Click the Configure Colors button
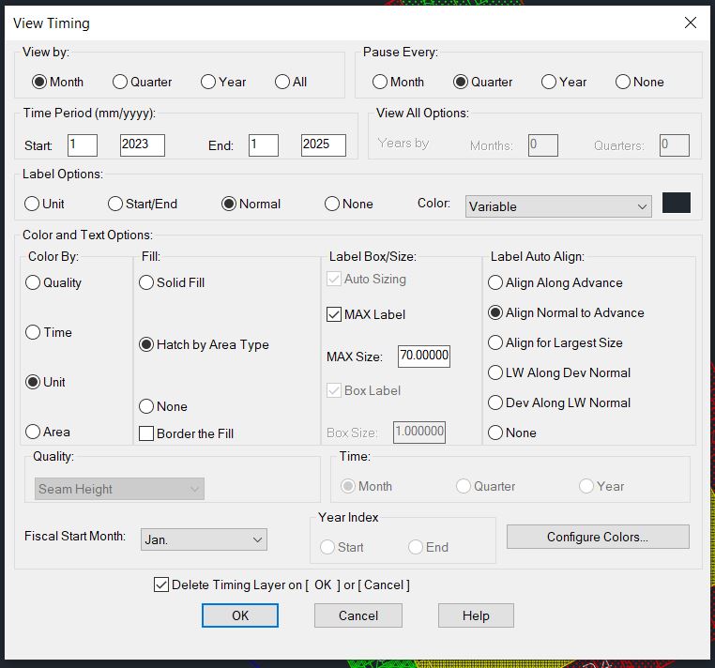The image size is (715, 668). tap(598, 537)
